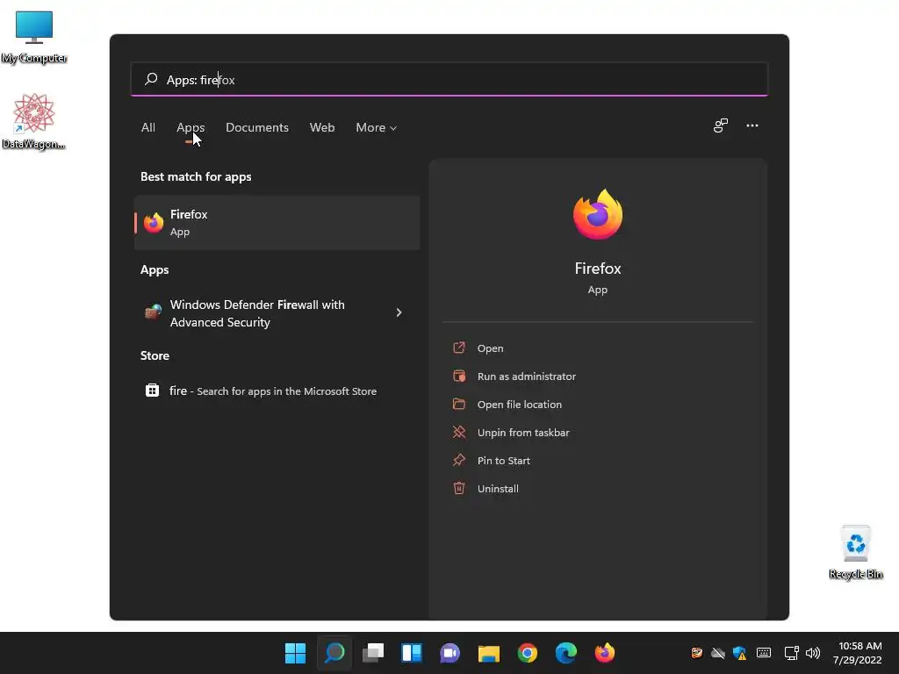Click the touch keyboard tray icon
899x674 pixels.
(764, 653)
